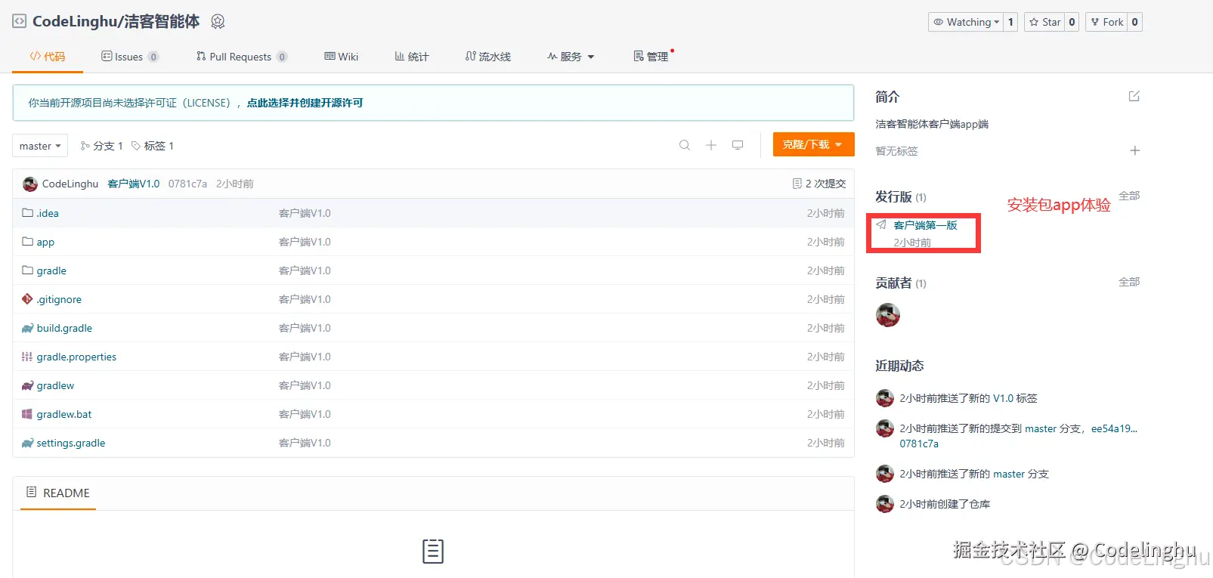The width and height of the screenshot is (1213, 578).
Task: Expand the Watching dropdown
Action: (x=966, y=22)
